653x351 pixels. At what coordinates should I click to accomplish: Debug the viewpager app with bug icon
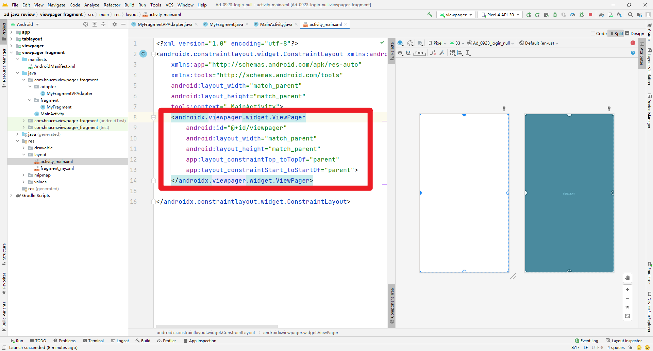[555, 15]
